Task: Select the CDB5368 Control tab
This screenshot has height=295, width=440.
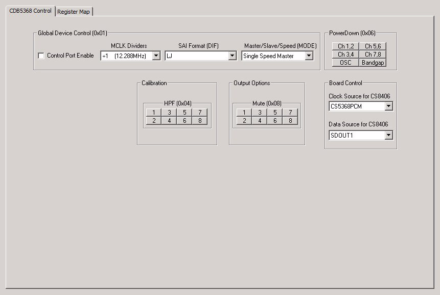Action: pyautogui.click(x=28, y=11)
